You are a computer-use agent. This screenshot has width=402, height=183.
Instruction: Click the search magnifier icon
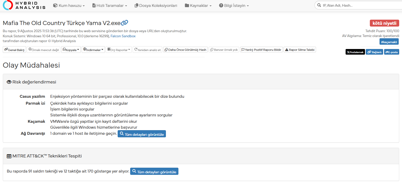319,5
